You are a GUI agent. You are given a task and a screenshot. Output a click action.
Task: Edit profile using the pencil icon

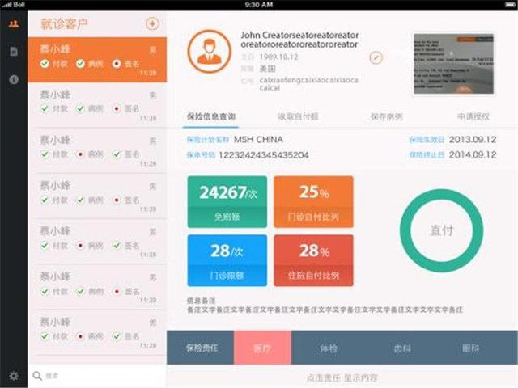[376, 57]
